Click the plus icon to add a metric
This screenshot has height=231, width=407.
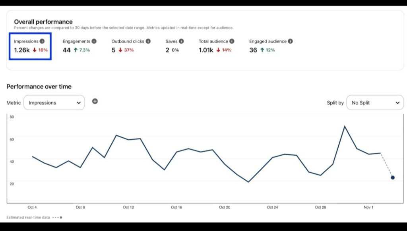[x=95, y=101]
